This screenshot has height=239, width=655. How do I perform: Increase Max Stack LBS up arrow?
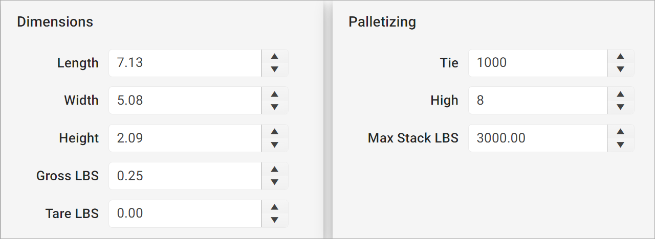click(620, 132)
